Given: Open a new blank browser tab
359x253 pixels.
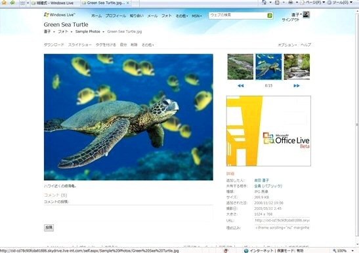Looking at the screenshot, I should [x=135, y=3].
